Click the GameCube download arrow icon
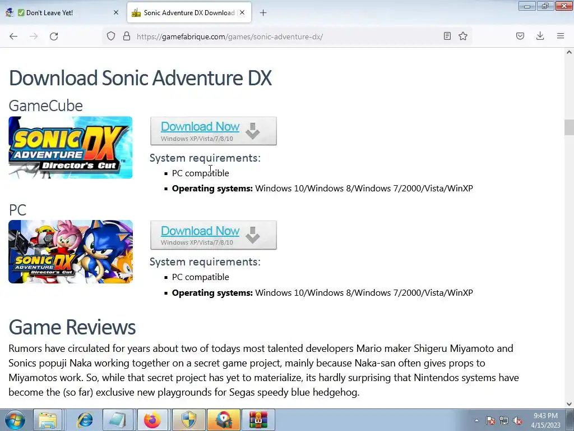574x431 pixels. [253, 131]
